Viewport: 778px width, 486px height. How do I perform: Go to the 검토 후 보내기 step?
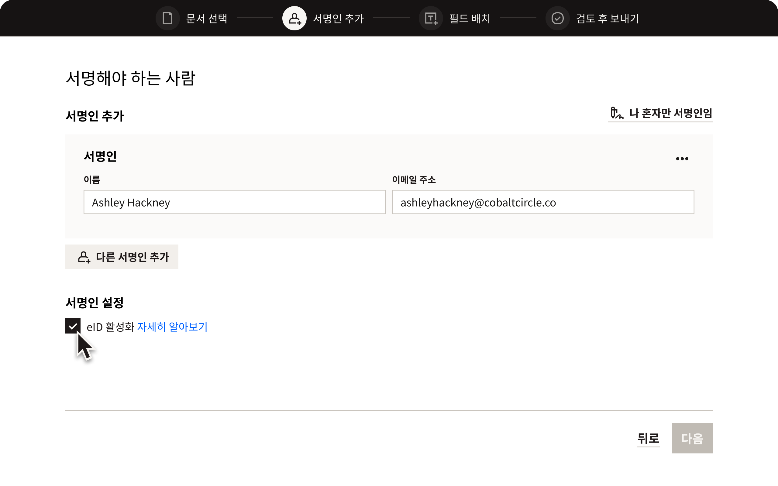coord(607,18)
